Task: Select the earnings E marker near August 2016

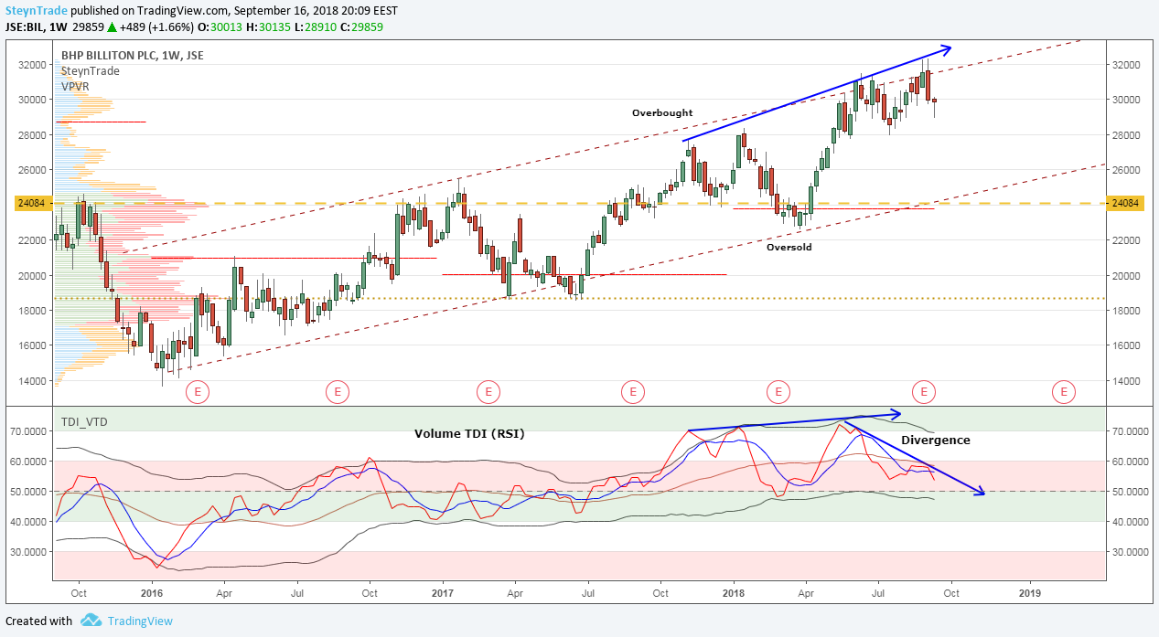Action: [x=338, y=393]
